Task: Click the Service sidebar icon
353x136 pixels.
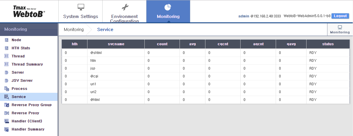Action: [x=6, y=97]
